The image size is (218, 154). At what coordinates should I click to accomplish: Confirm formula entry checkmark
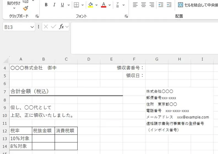point(53,26)
